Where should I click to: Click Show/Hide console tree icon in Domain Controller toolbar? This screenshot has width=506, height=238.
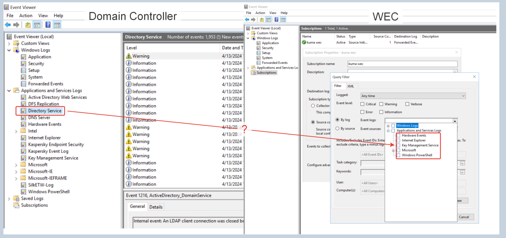coord(37,25)
